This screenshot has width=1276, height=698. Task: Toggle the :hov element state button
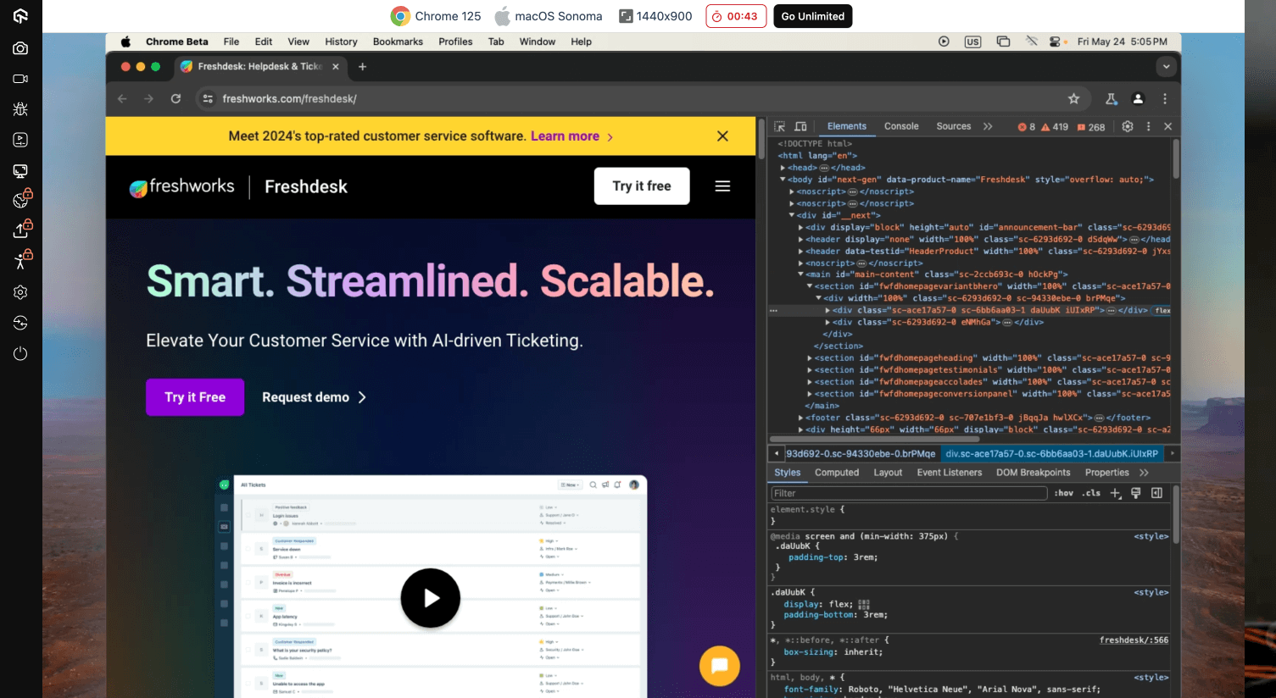(x=1064, y=493)
